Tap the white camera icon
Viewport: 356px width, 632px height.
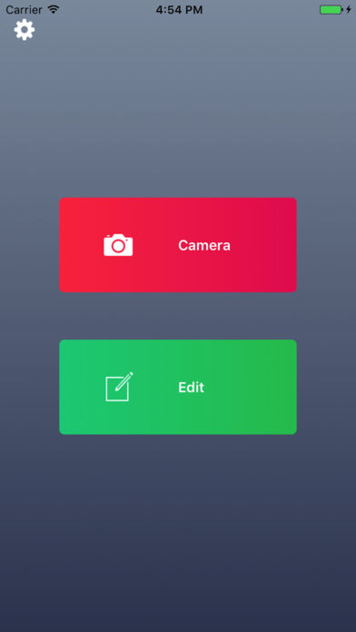(x=118, y=244)
